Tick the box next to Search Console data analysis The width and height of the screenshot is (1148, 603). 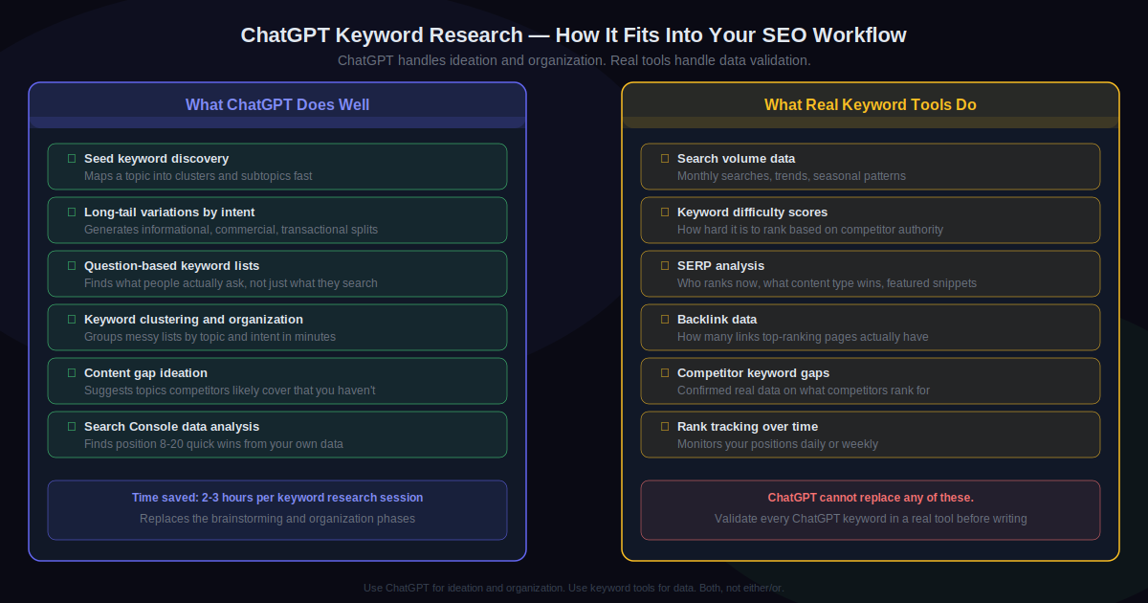click(x=72, y=427)
